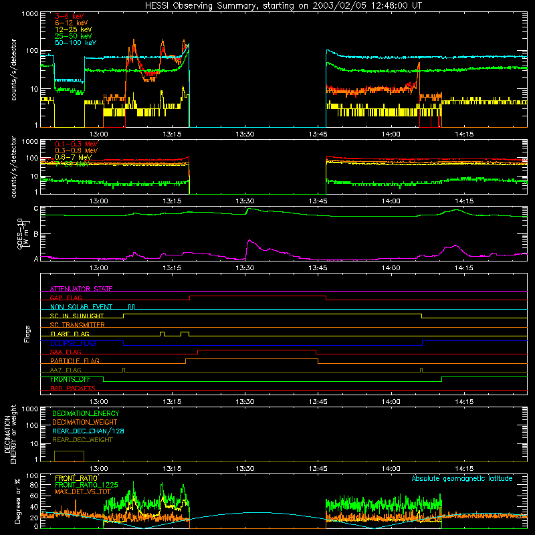Click the FRONT_RATIO_1225 legend label
This screenshot has height=535, width=535.
pos(86,485)
